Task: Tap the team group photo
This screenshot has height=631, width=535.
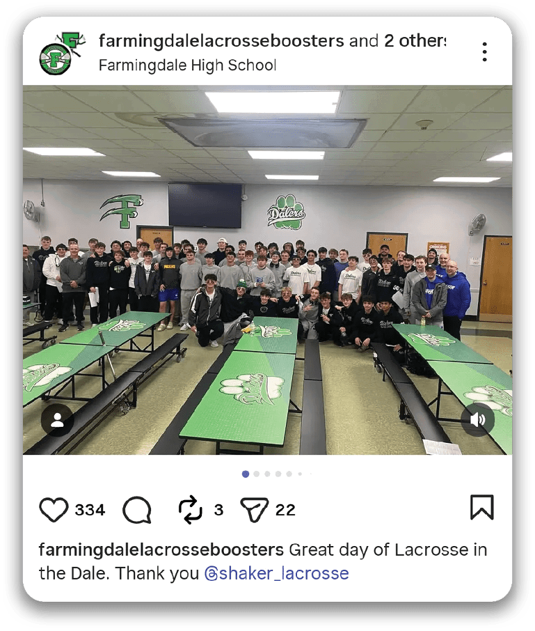Action: pos(267,270)
